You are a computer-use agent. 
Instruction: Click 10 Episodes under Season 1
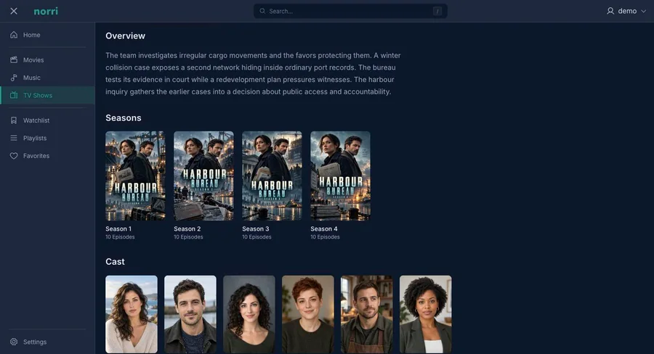(x=120, y=237)
